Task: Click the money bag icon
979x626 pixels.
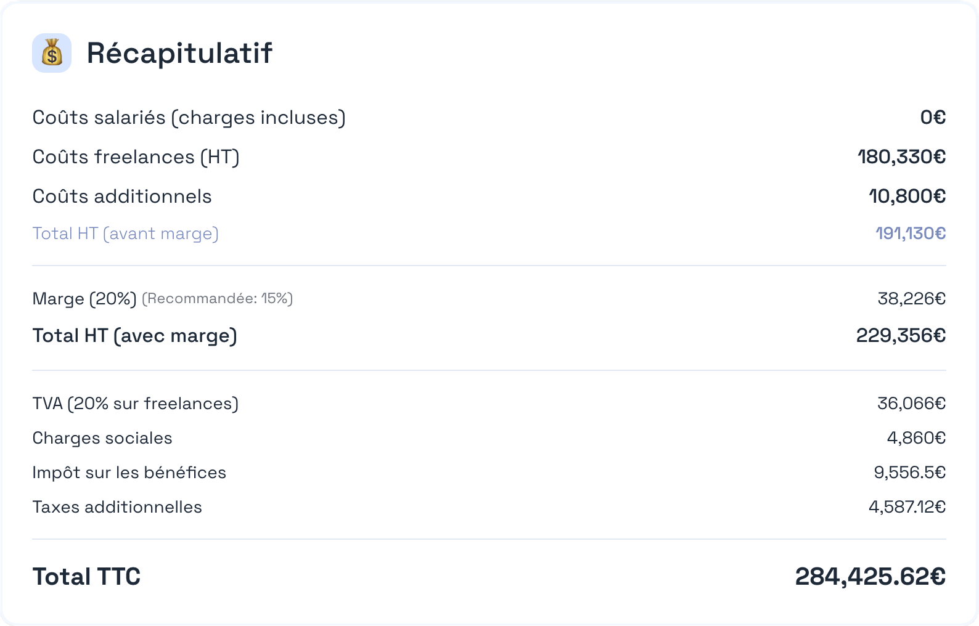Action: click(x=52, y=53)
